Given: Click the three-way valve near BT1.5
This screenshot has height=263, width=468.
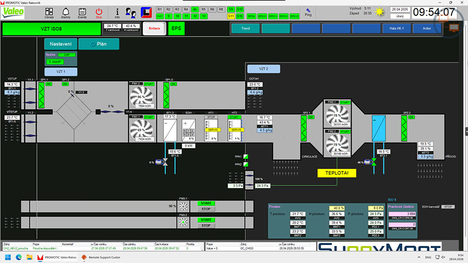Looking at the screenshot, I should click(166, 162).
